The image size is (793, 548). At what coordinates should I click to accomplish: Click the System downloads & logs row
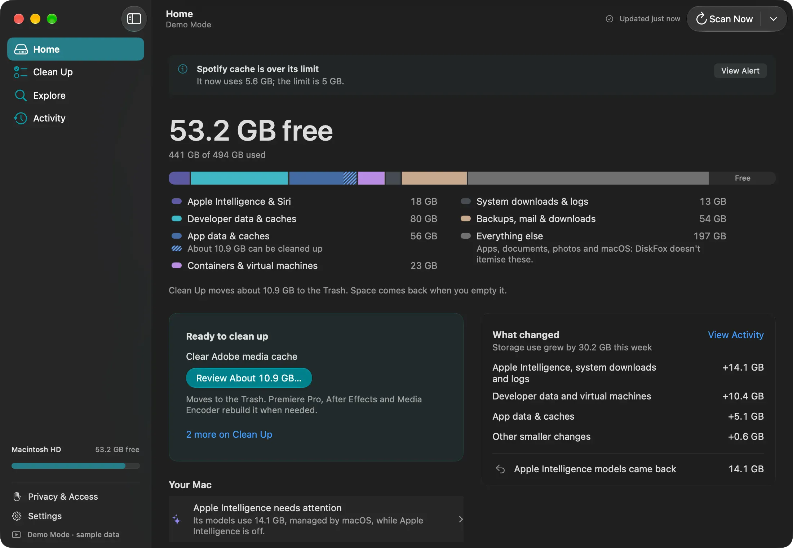pos(593,202)
